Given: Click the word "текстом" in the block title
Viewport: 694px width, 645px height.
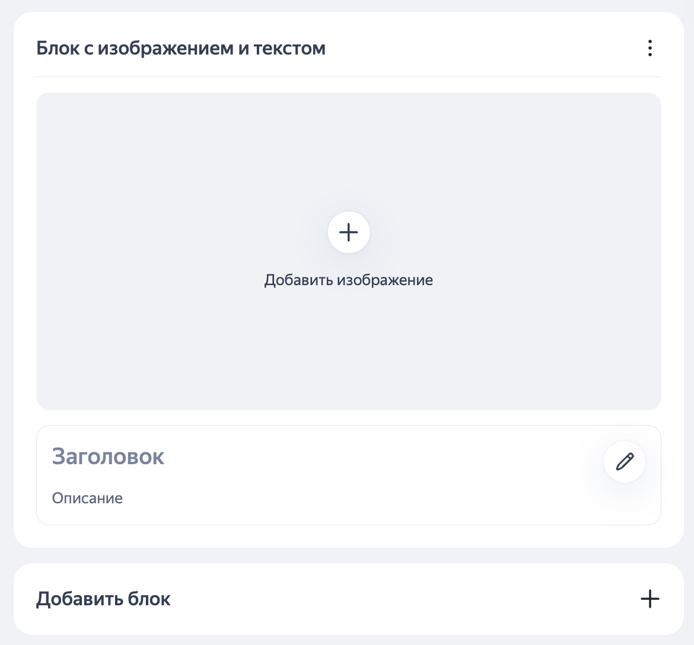Looking at the screenshot, I should coord(289,48).
